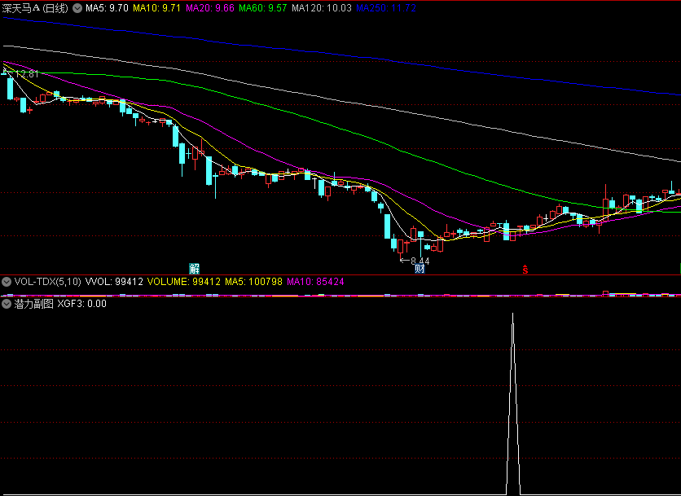Open the 潜力副图 indicator dropdown arrow
Screen dimensions: 681x496
[x=6, y=304]
